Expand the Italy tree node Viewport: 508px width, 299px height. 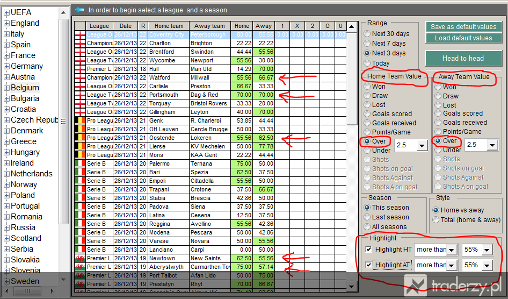(6, 34)
